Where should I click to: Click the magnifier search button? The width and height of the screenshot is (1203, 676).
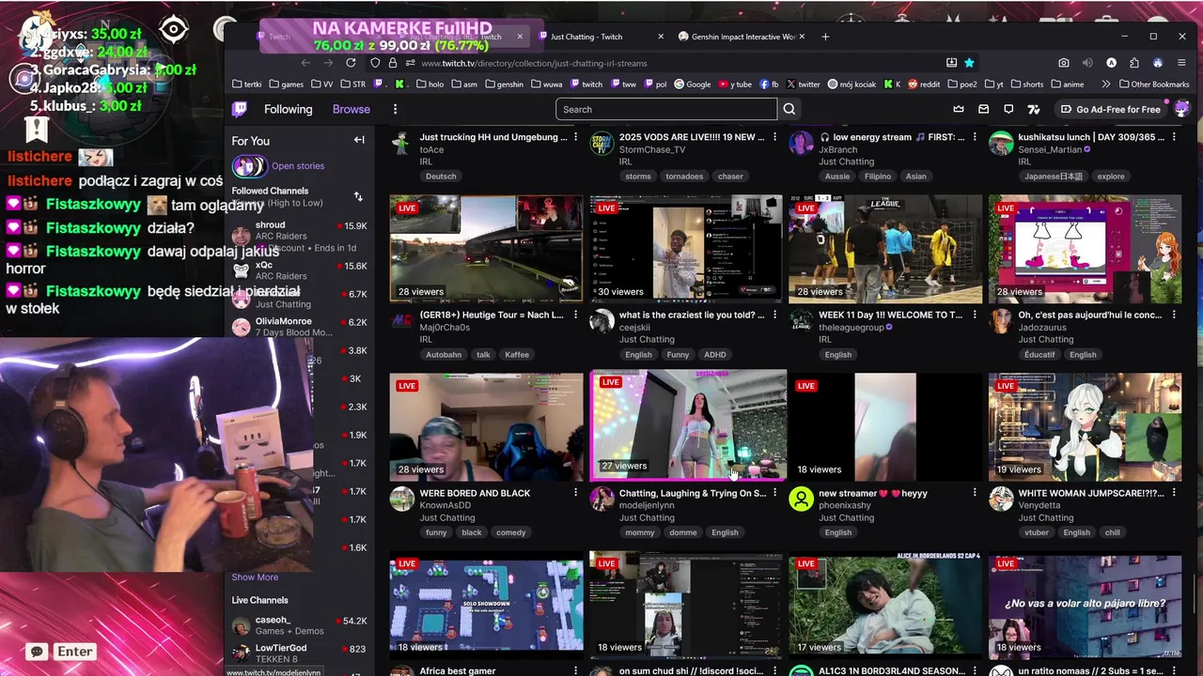pos(789,109)
